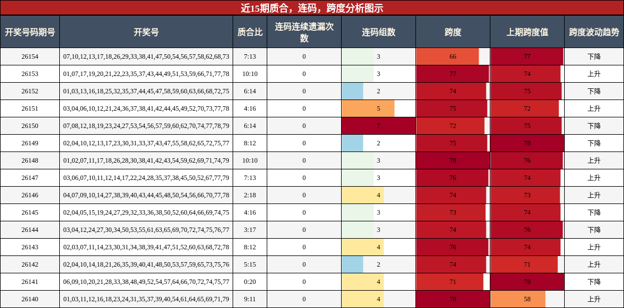
Task: Click the orange consecutive group bar showing 5
Action: 368,108
